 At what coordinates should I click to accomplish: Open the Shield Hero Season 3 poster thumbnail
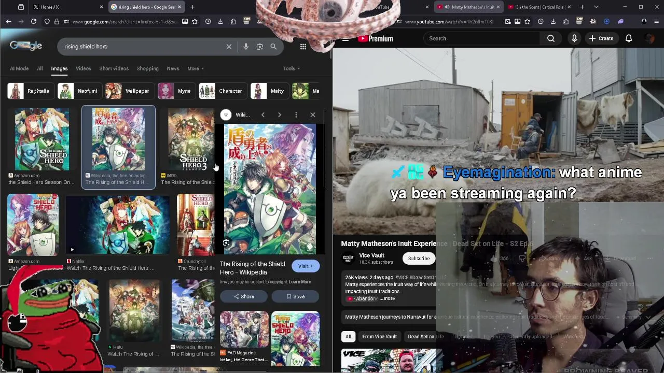tap(191, 140)
